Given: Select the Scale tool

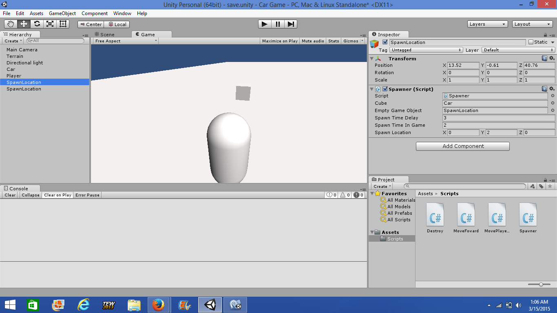Looking at the screenshot, I should coord(50,24).
